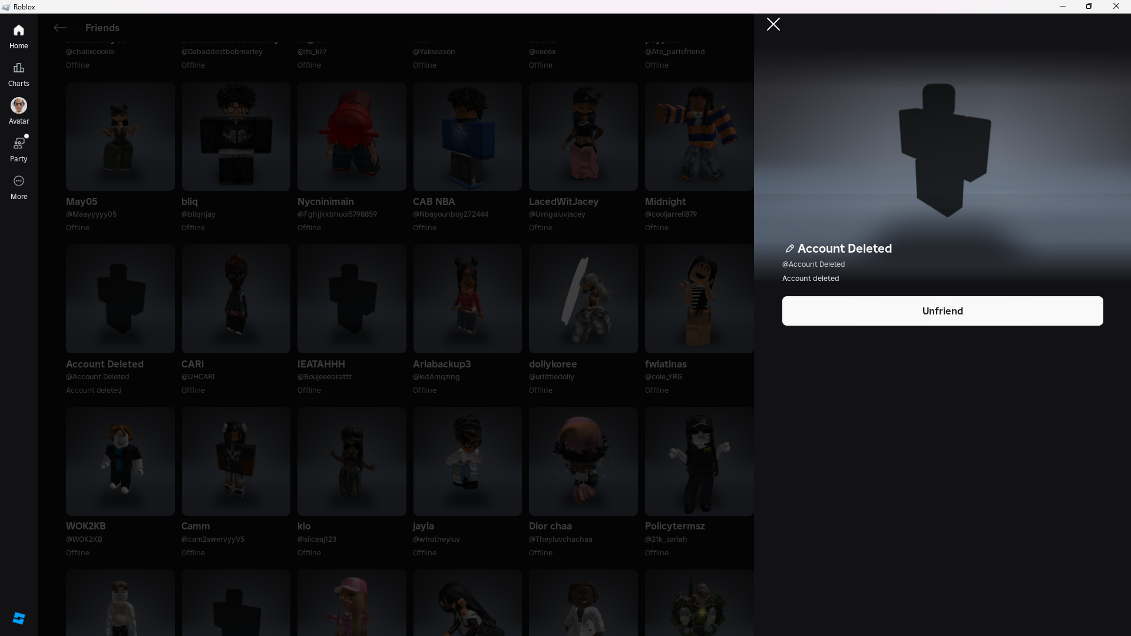Open dollykoree friend avatar card

(x=583, y=299)
